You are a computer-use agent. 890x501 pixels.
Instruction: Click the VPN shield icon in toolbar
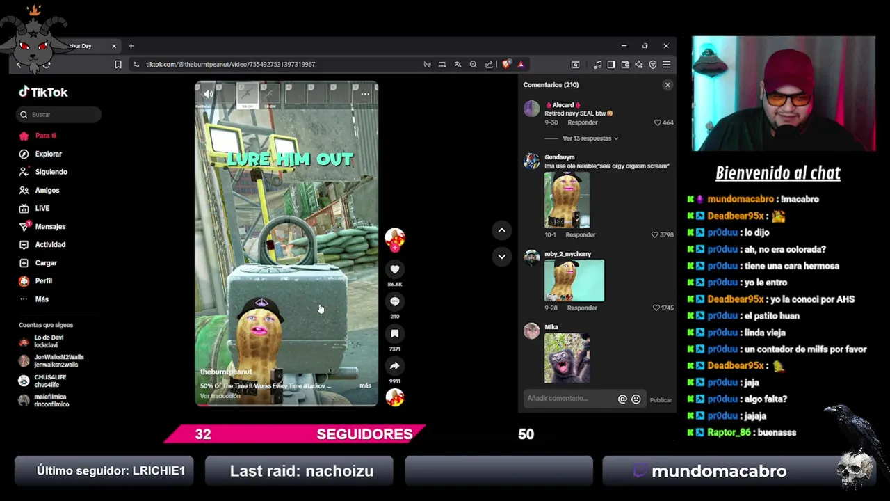[653, 65]
